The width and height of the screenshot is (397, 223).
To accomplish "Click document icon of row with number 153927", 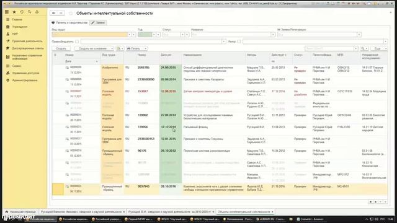I will tap(67, 91).
